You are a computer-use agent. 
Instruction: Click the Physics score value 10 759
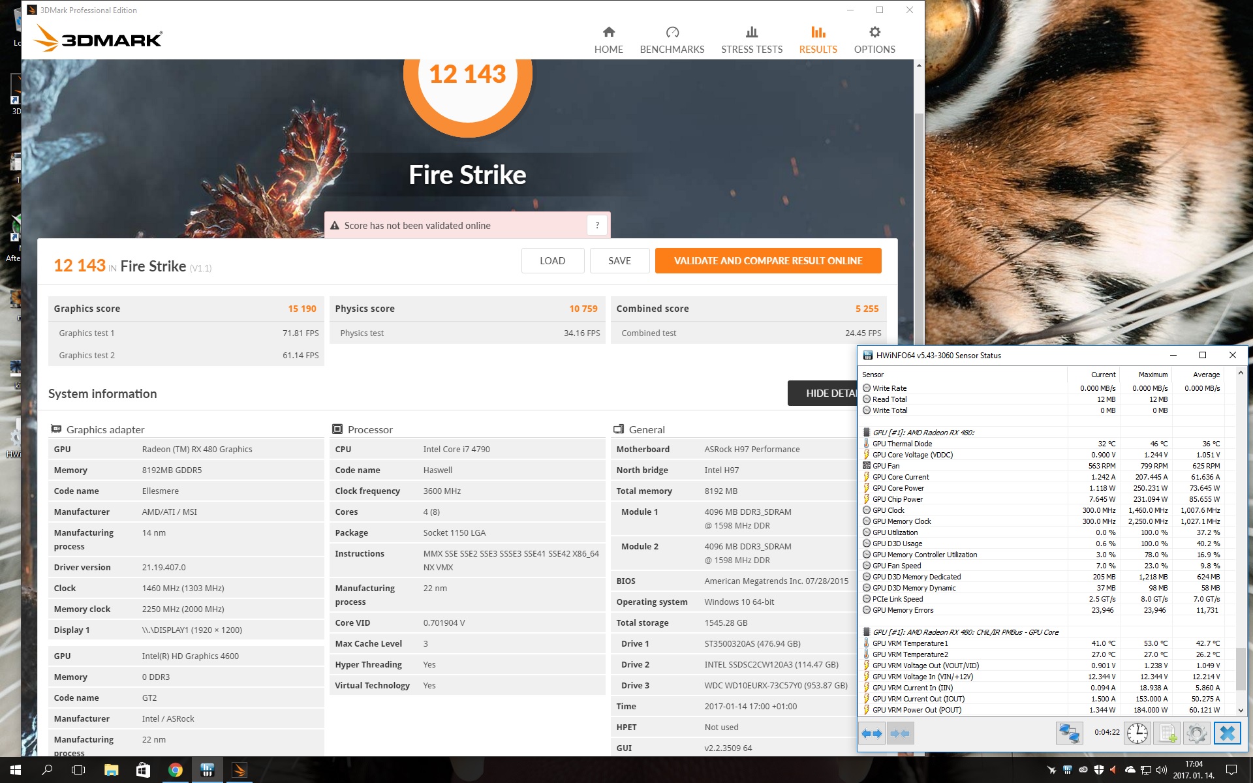583,309
